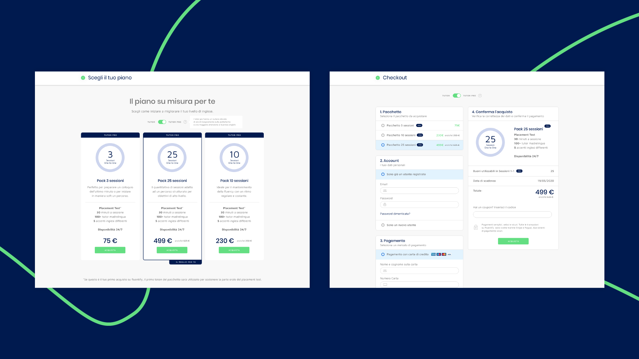
Task: Select Pagamento con carta di credito
Action: point(383,254)
